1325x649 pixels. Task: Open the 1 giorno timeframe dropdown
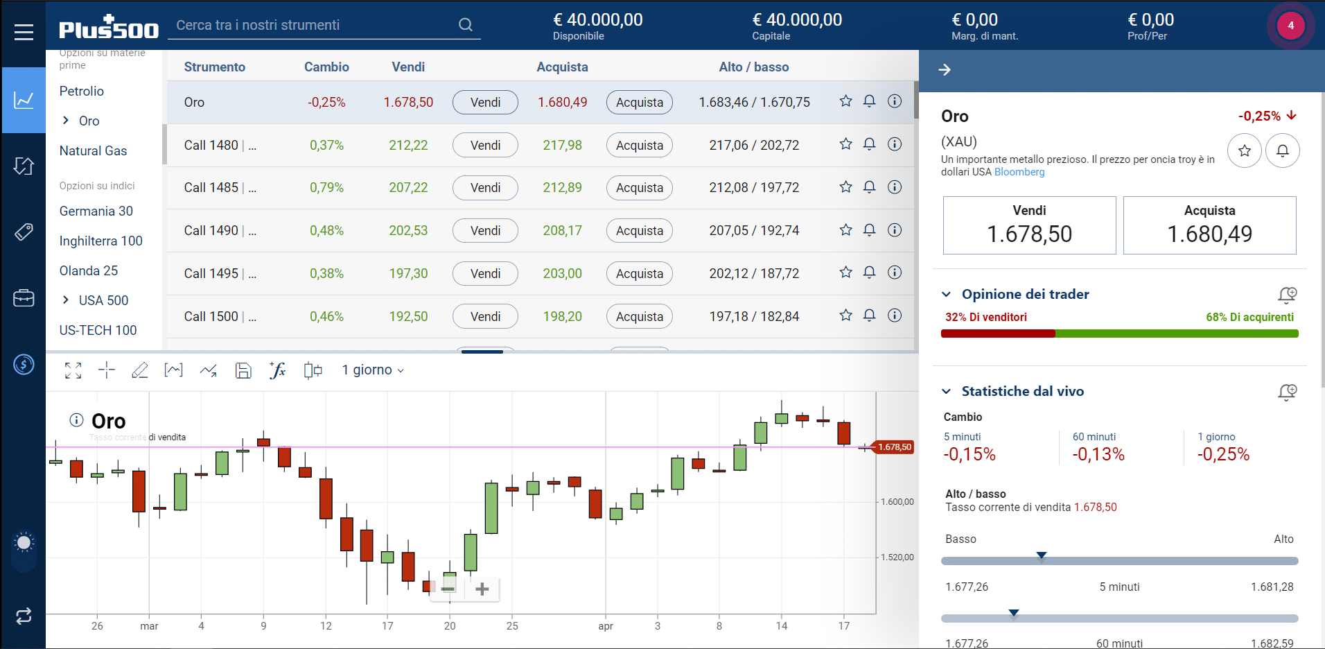pyautogui.click(x=373, y=370)
